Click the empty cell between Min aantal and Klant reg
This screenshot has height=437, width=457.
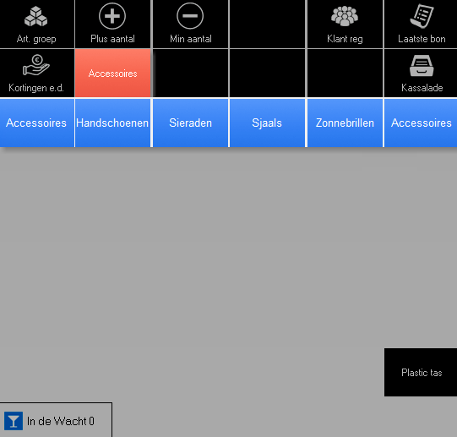point(268,24)
